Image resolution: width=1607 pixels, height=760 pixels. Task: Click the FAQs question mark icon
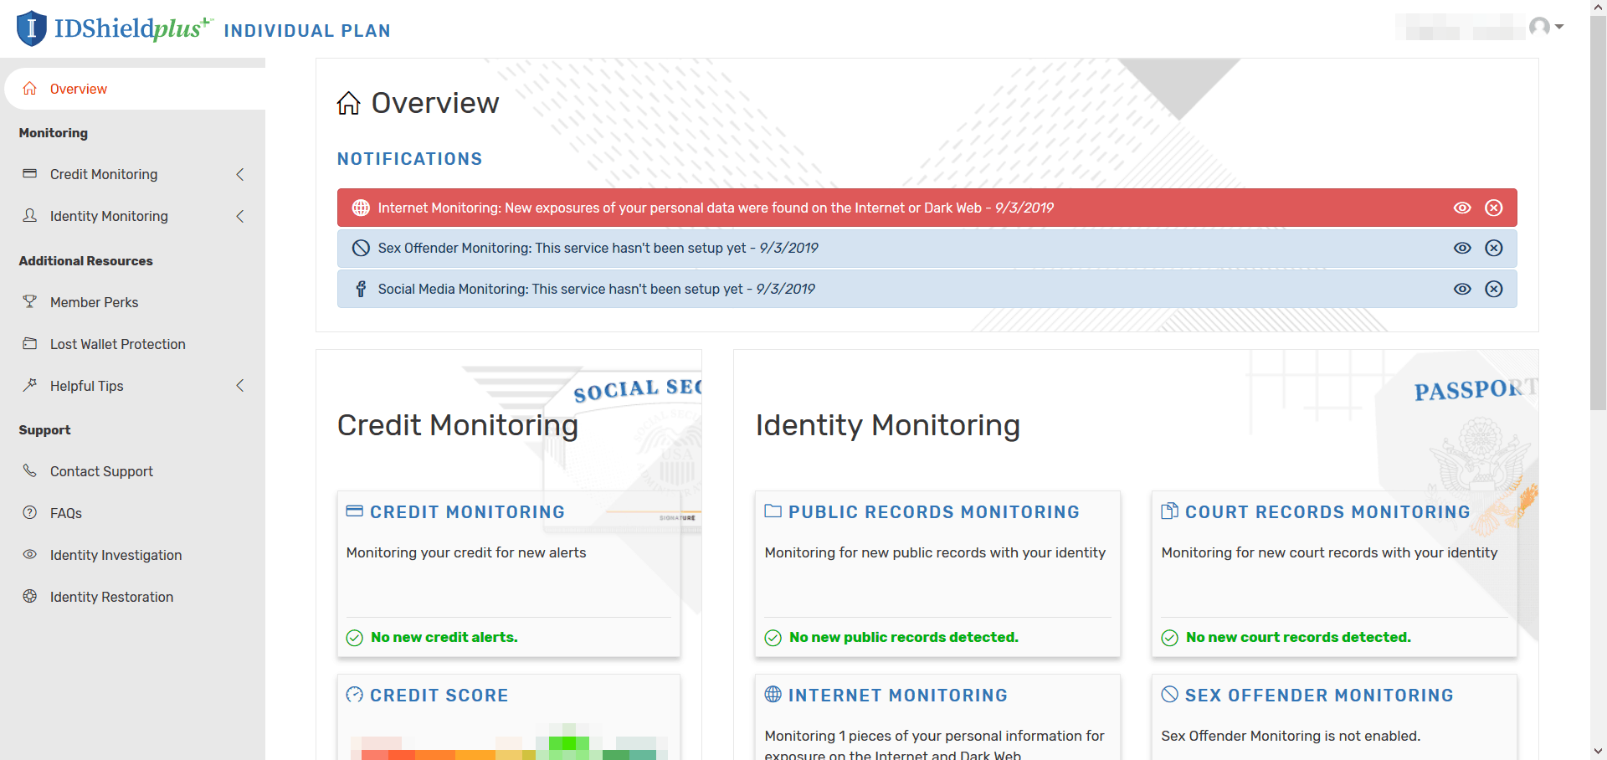pyautogui.click(x=30, y=513)
